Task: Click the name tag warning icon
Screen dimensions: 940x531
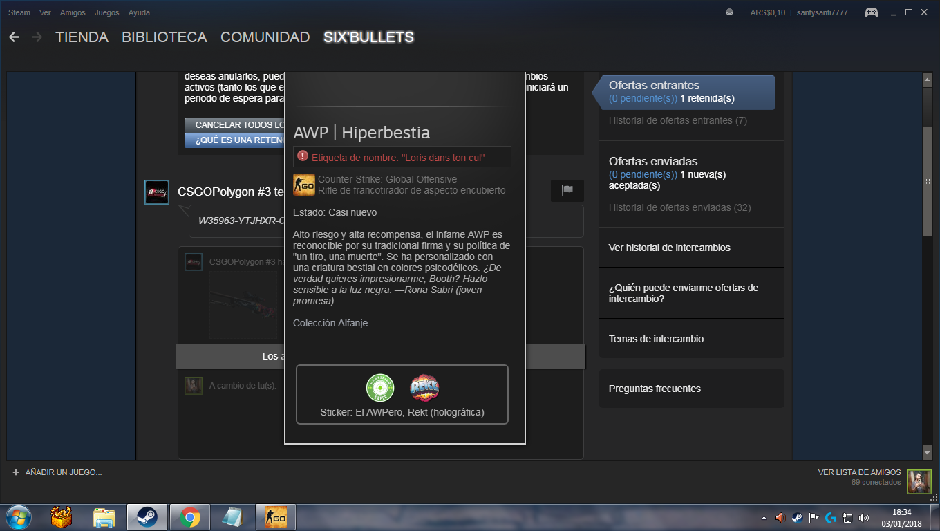Action: [x=303, y=157]
